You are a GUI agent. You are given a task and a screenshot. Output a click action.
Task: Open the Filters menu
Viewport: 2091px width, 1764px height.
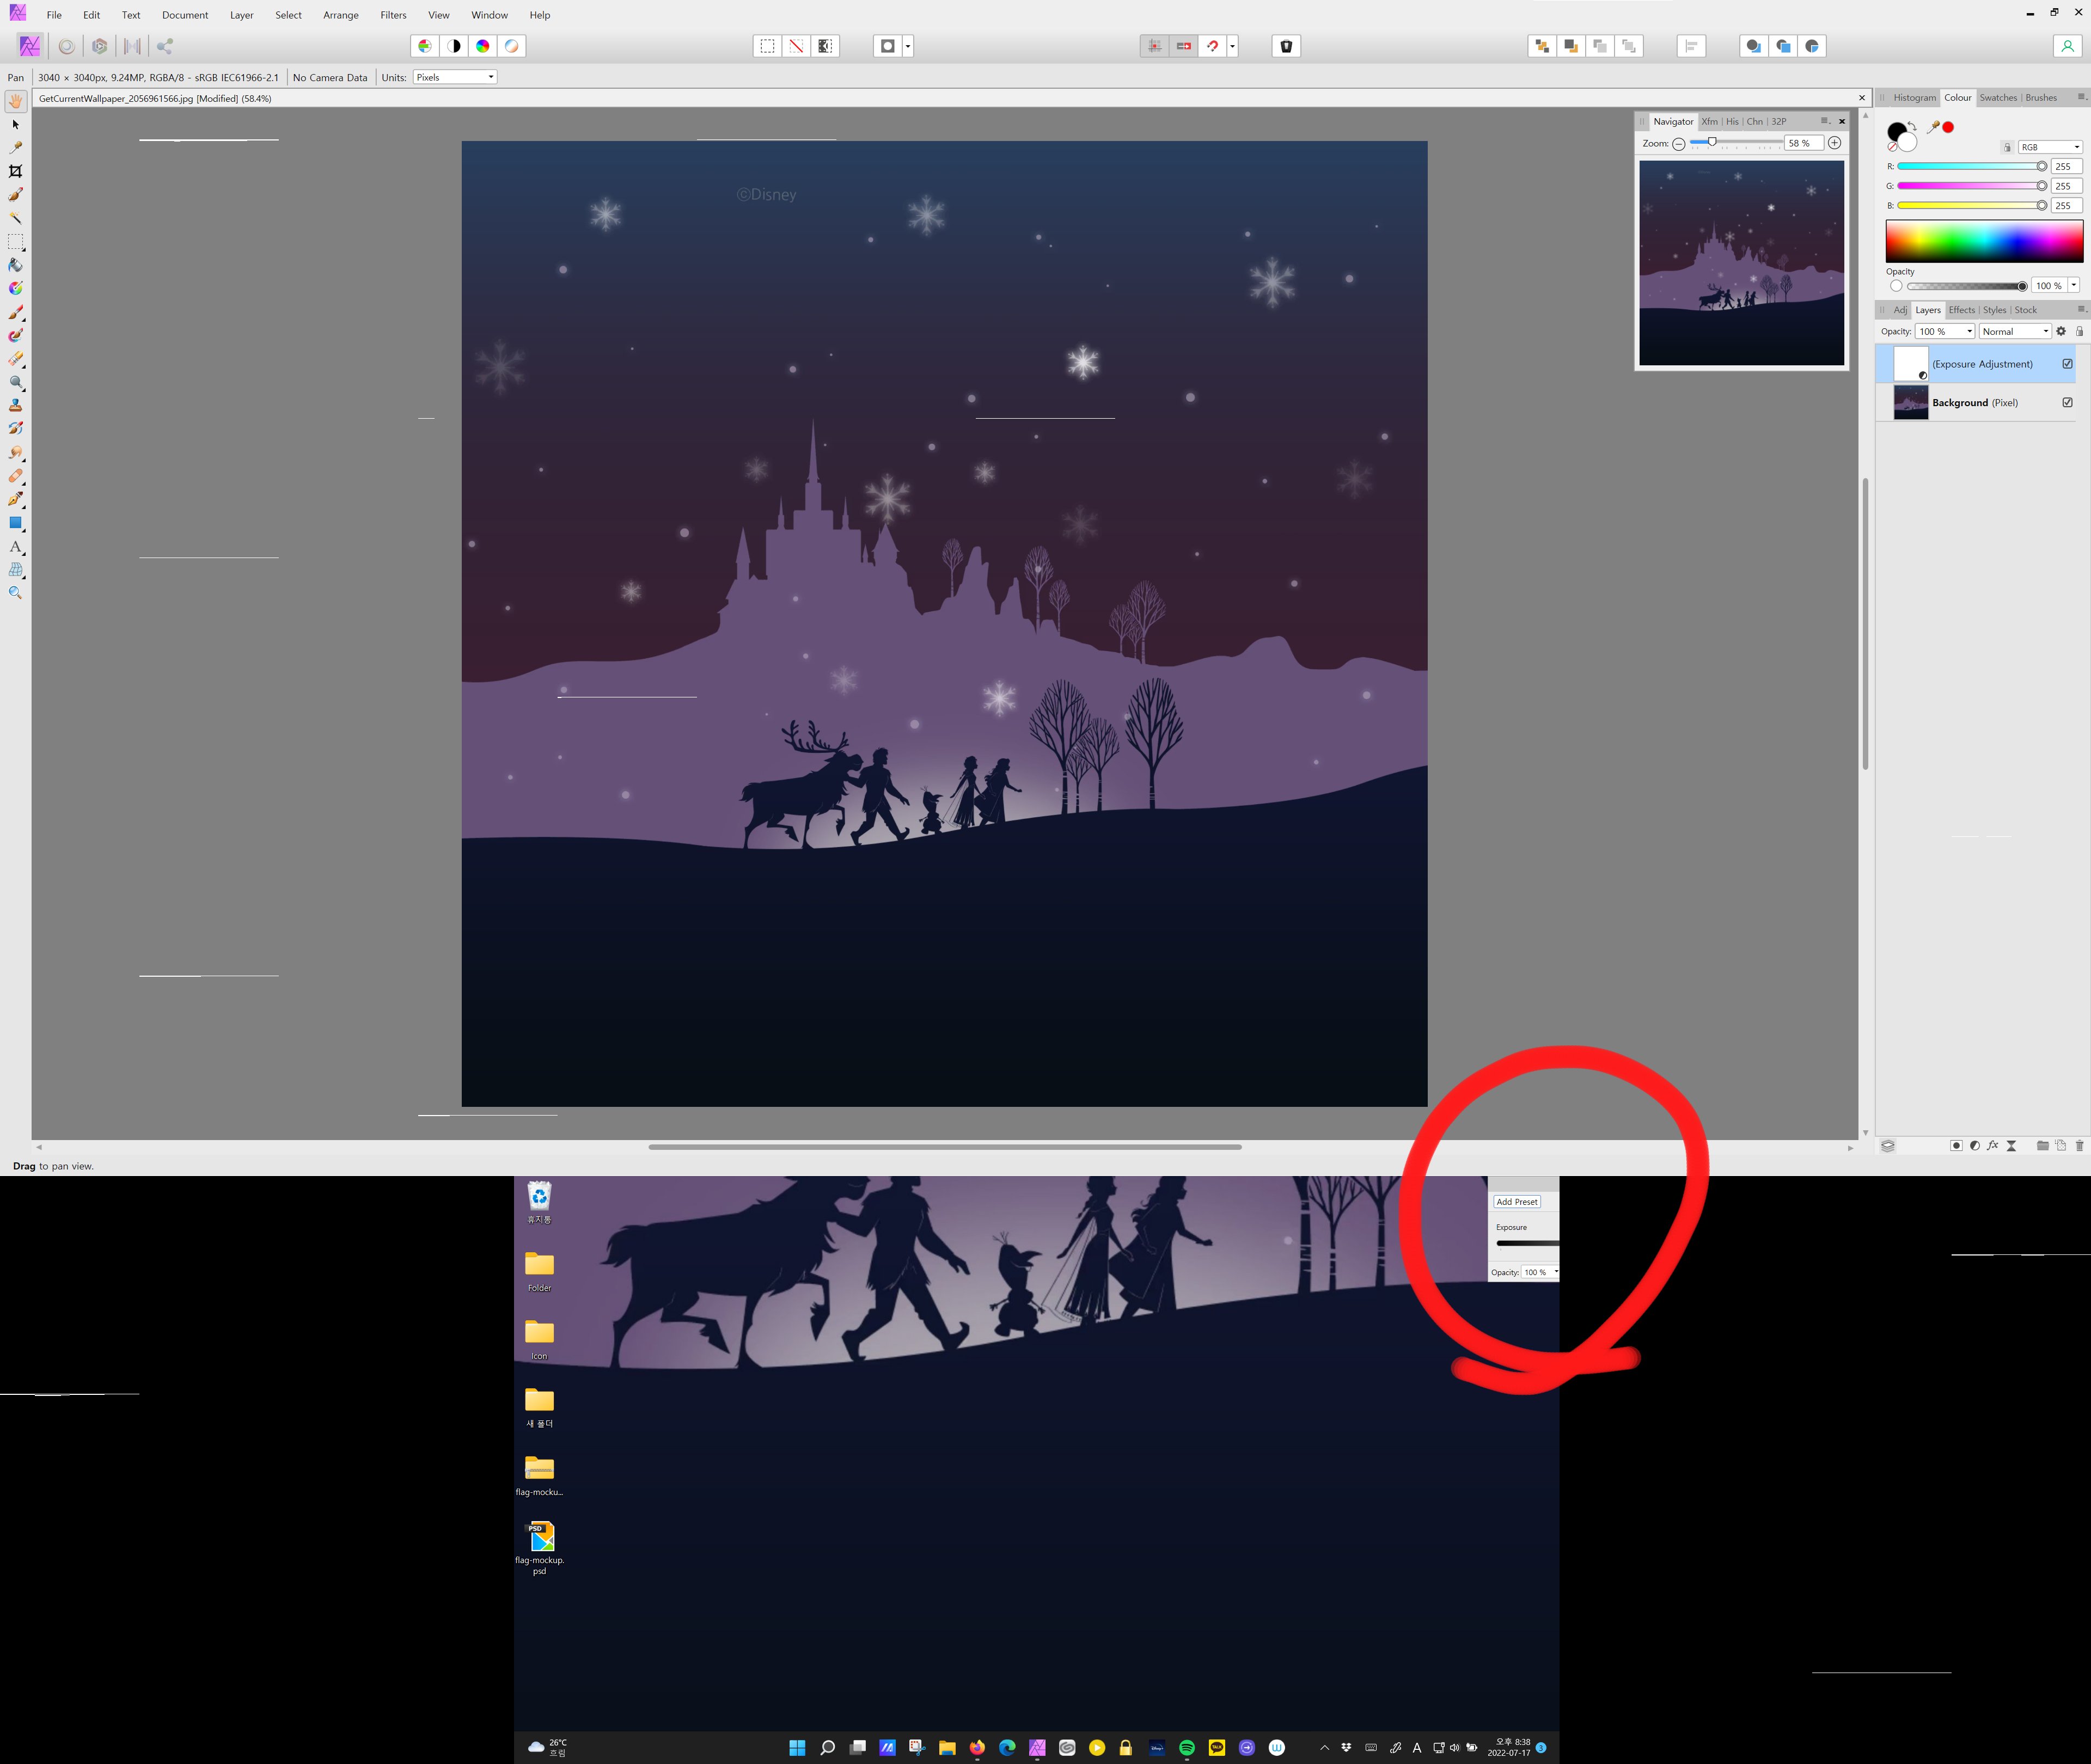[x=393, y=15]
